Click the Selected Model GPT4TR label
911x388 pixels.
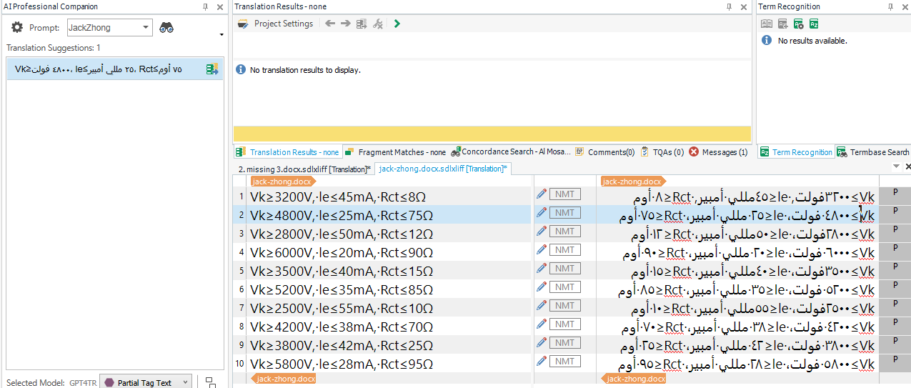coord(50,383)
